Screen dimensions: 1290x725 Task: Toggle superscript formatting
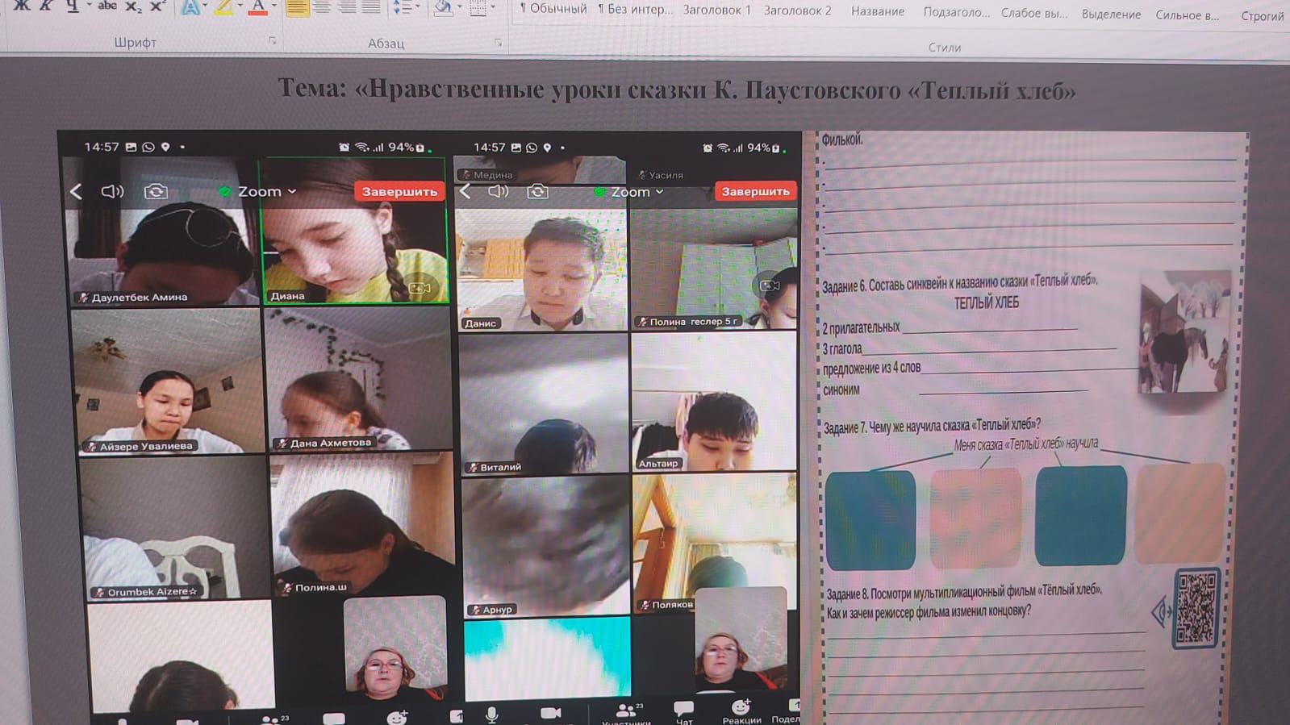pyautogui.click(x=157, y=6)
